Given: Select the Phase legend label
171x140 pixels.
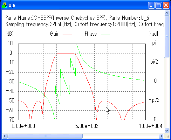Looking at the screenshot, I should [x=91, y=34].
